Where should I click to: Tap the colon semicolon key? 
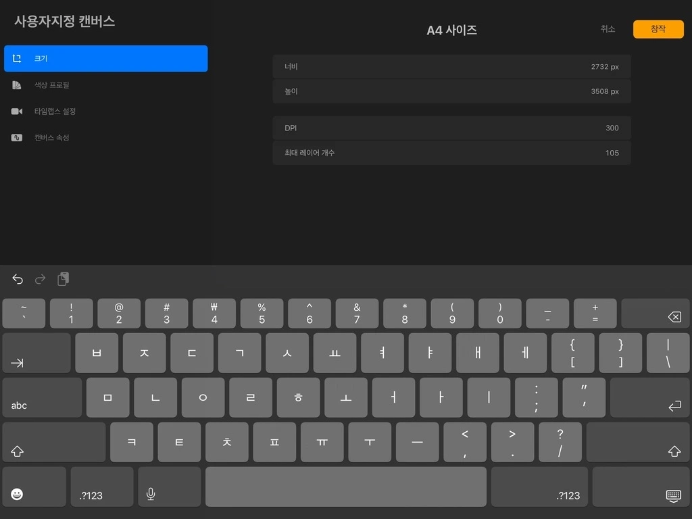coord(537,397)
